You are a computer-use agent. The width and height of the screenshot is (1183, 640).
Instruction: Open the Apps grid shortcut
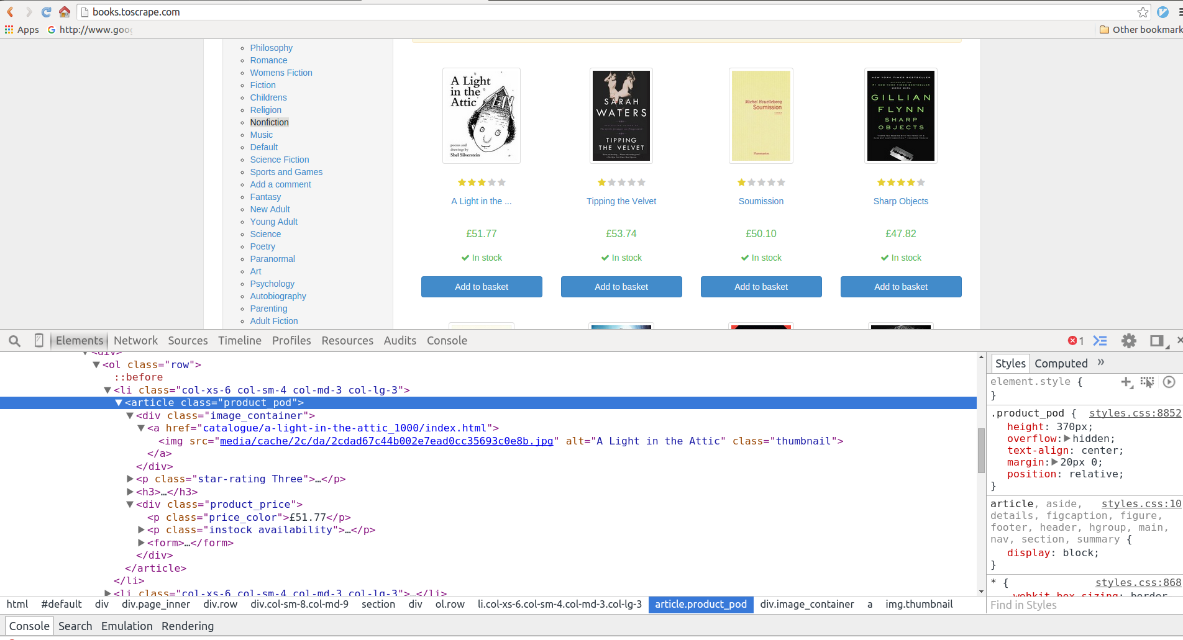pos(22,30)
